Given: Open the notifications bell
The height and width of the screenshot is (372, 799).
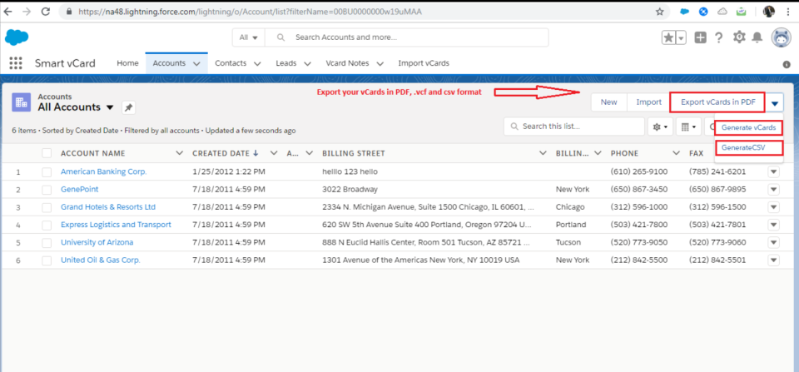Looking at the screenshot, I should click(x=757, y=37).
